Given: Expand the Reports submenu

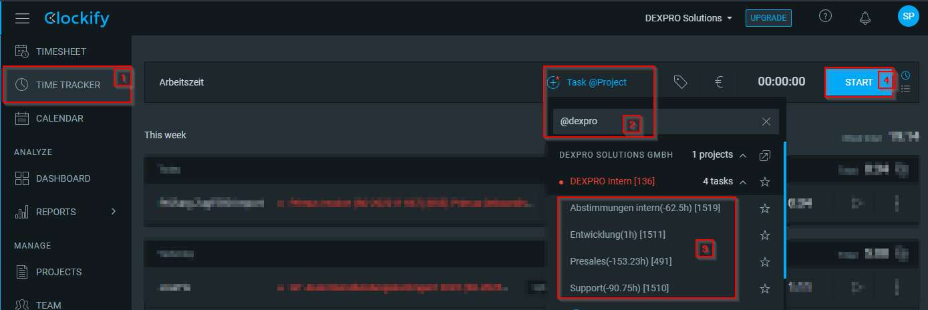Looking at the screenshot, I should pos(113,212).
